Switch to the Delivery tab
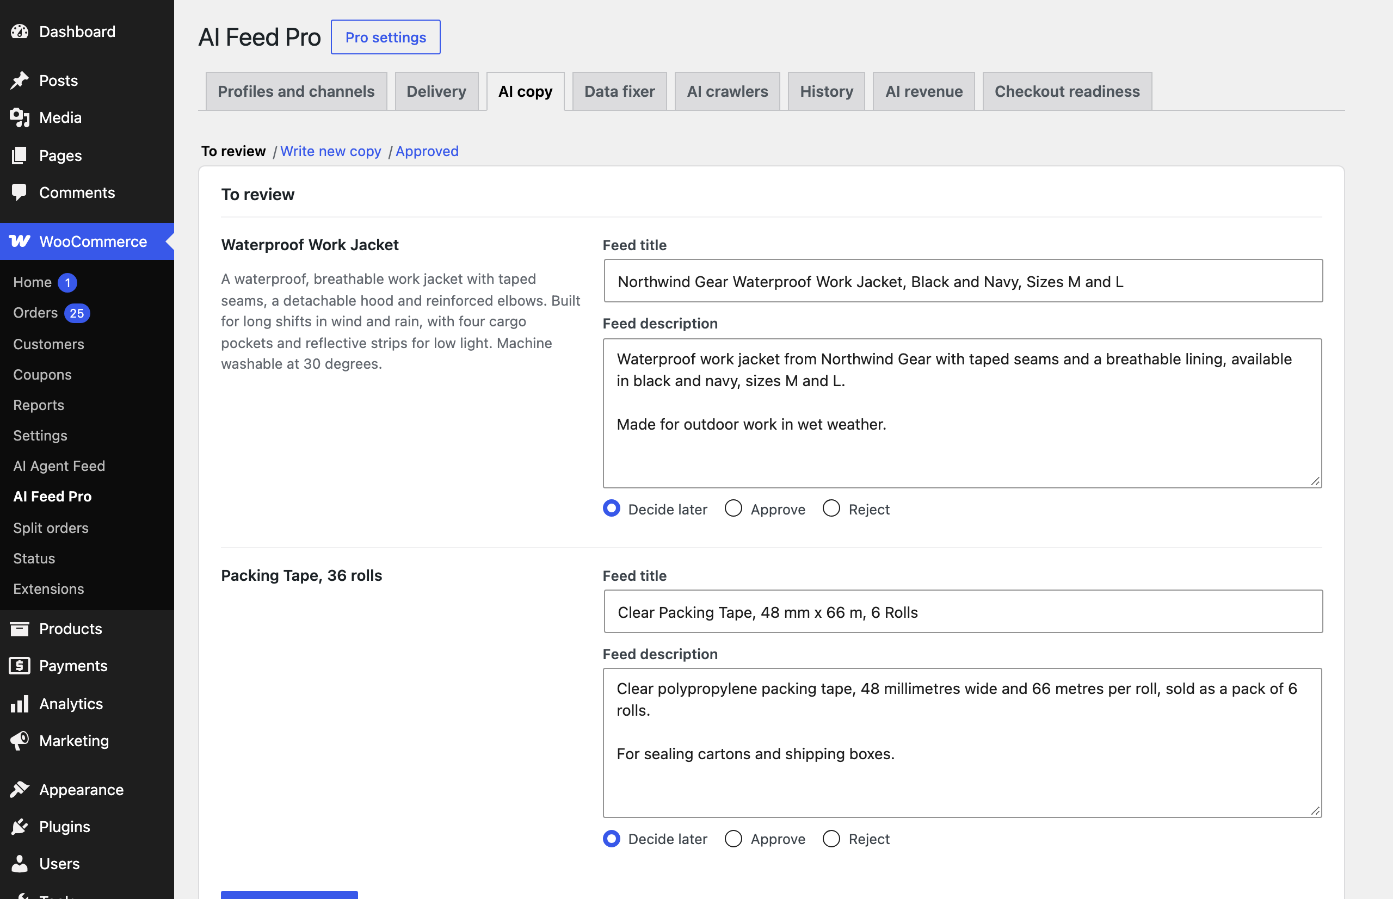 436,91
